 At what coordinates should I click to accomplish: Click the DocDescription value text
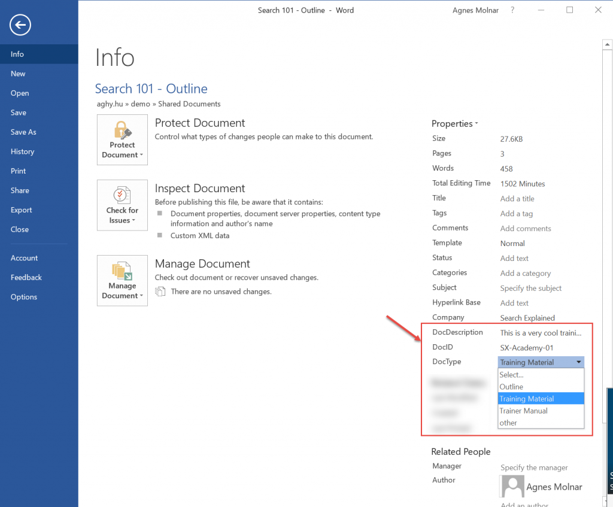[x=541, y=333]
